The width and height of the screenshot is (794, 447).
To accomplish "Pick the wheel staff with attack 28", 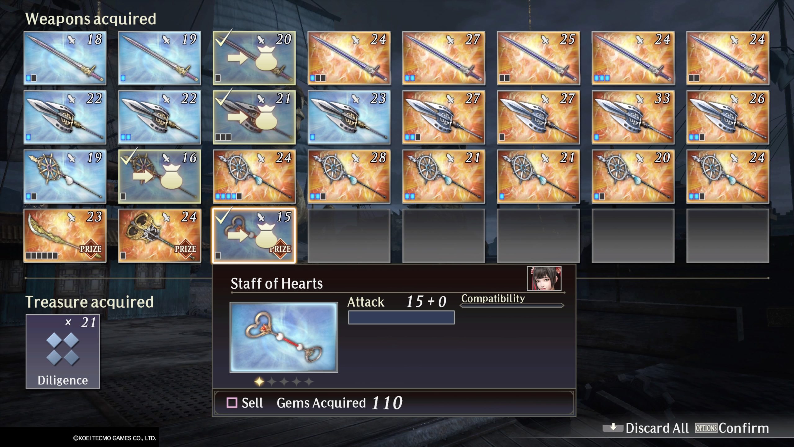I will [x=349, y=177].
